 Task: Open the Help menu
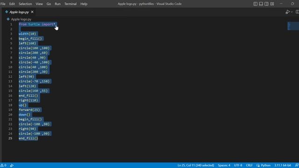[x=84, y=4]
